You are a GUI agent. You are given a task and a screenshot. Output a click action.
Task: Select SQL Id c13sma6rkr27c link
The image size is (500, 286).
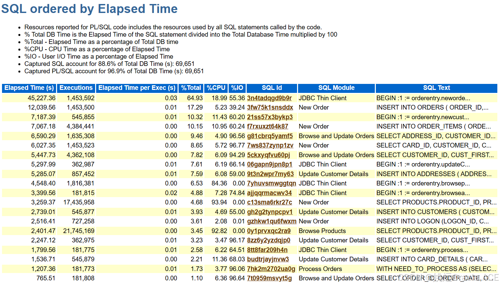[x=270, y=202]
